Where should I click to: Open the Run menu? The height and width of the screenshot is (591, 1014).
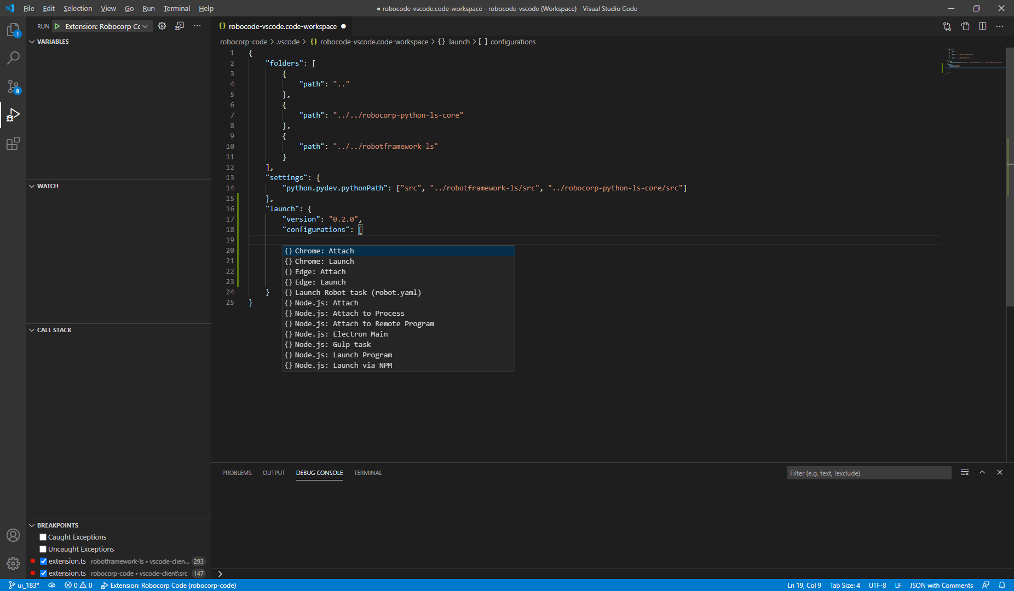148,8
